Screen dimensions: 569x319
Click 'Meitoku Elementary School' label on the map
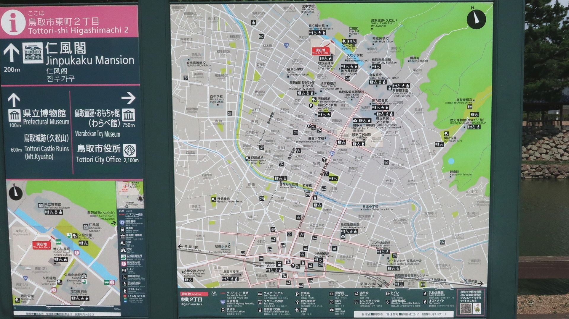[220, 251]
